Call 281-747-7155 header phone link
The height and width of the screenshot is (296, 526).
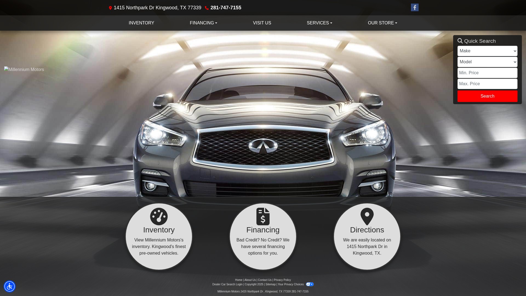pos(226,8)
